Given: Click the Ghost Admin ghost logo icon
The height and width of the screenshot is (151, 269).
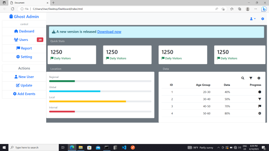Looking at the screenshot, I should (x=11, y=17).
